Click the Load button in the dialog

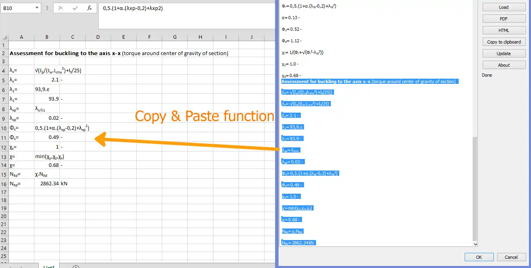(x=503, y=7)
